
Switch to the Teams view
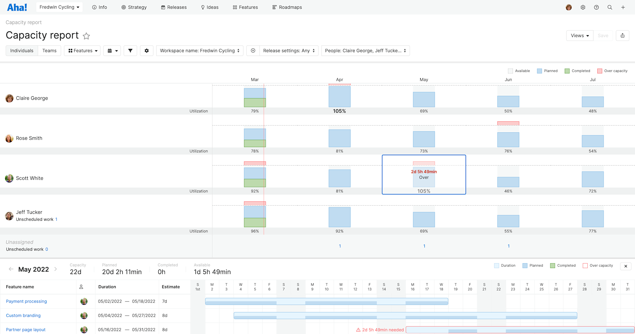point(49,50)
